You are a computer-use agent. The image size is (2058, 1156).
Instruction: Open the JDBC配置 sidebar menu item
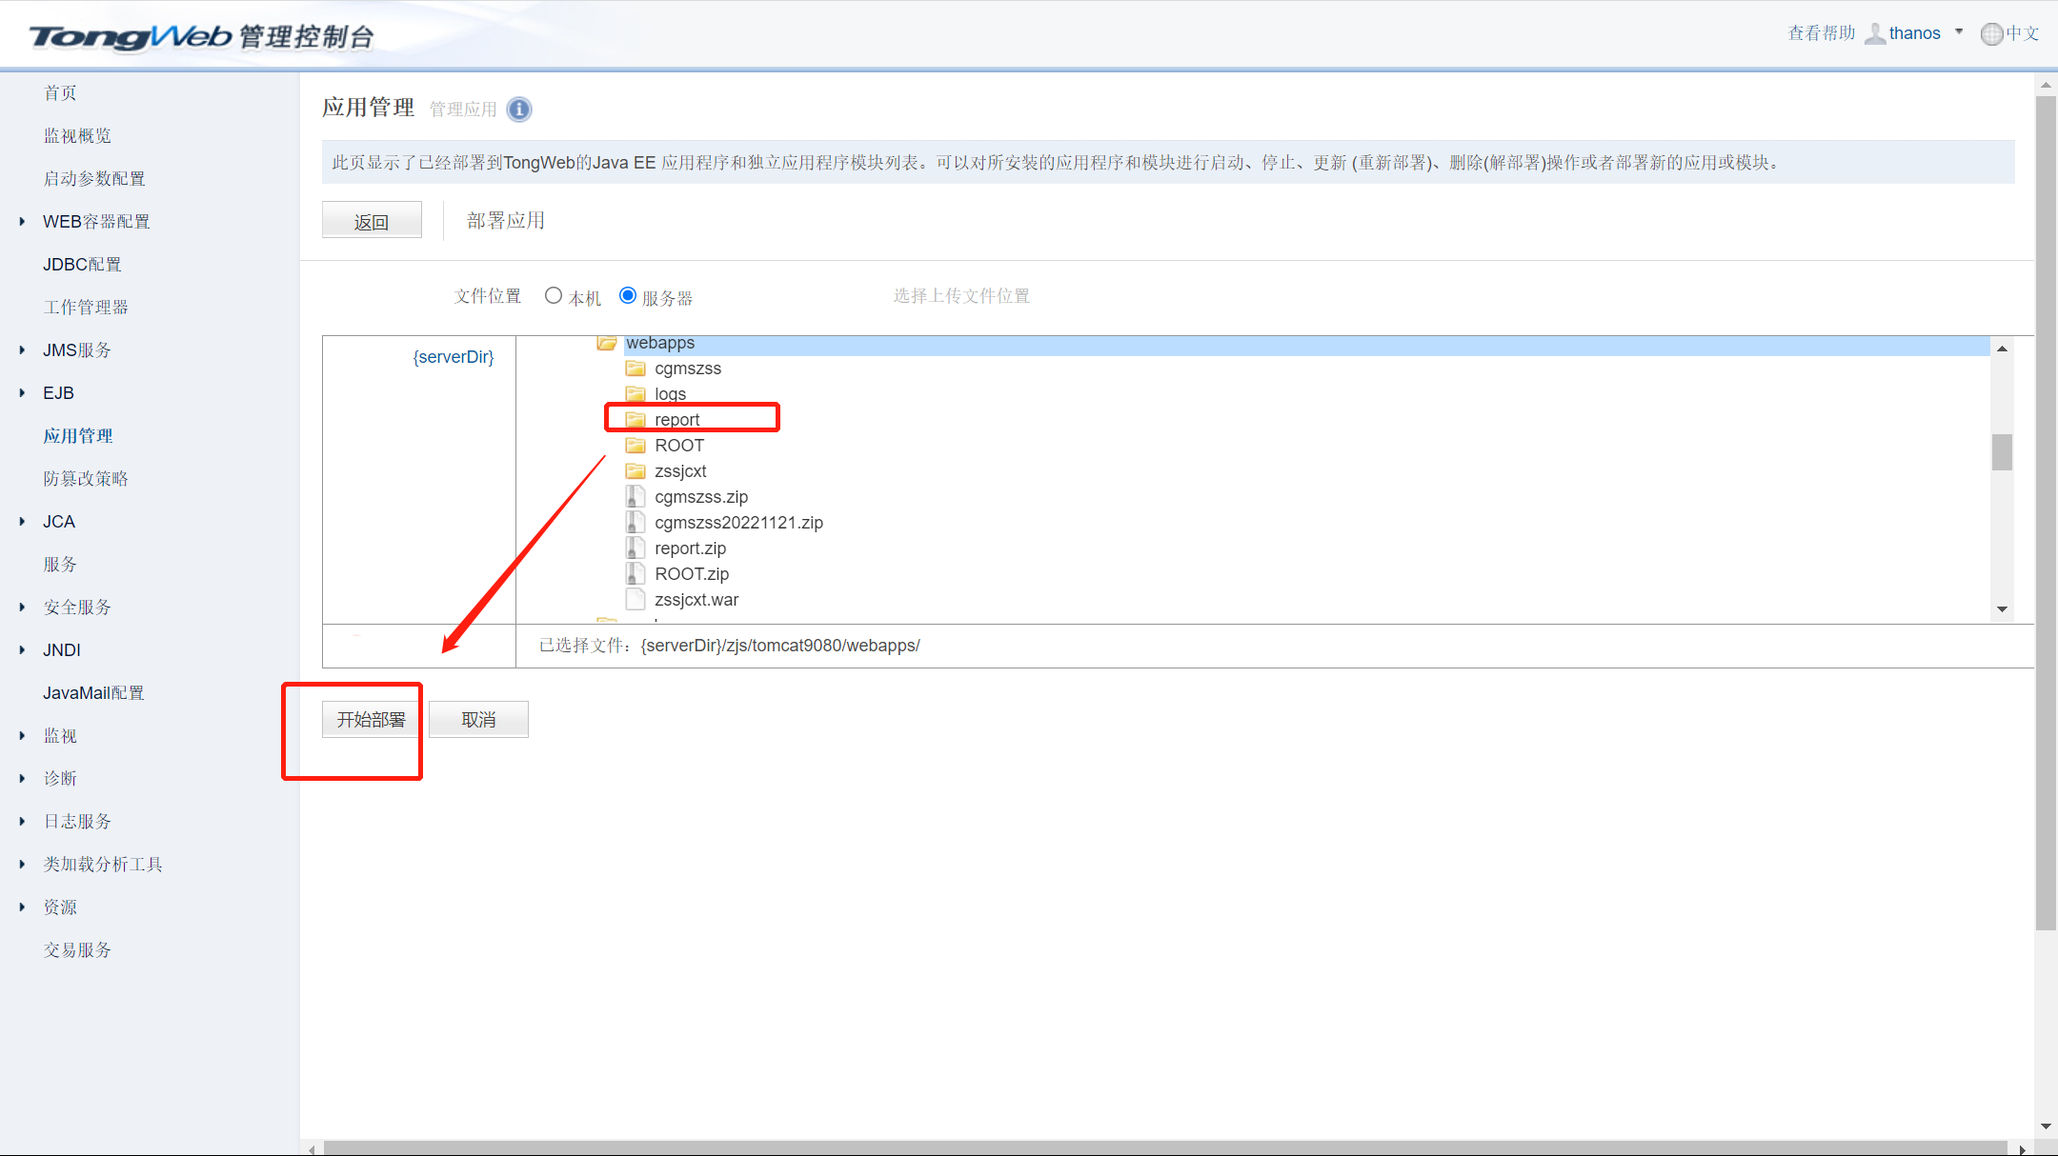pyautogui.click(x=81, y=264)
